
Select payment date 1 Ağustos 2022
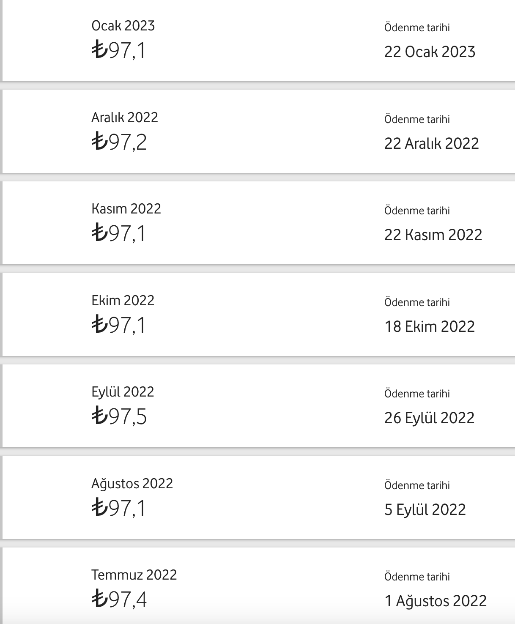point(436,601)
